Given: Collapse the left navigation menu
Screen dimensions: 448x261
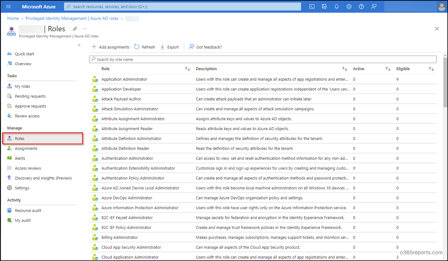Looking at the screenshot, I should click(x=79, y=45).
